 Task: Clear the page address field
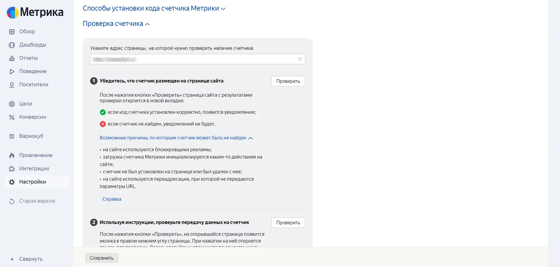click(300, 59)
